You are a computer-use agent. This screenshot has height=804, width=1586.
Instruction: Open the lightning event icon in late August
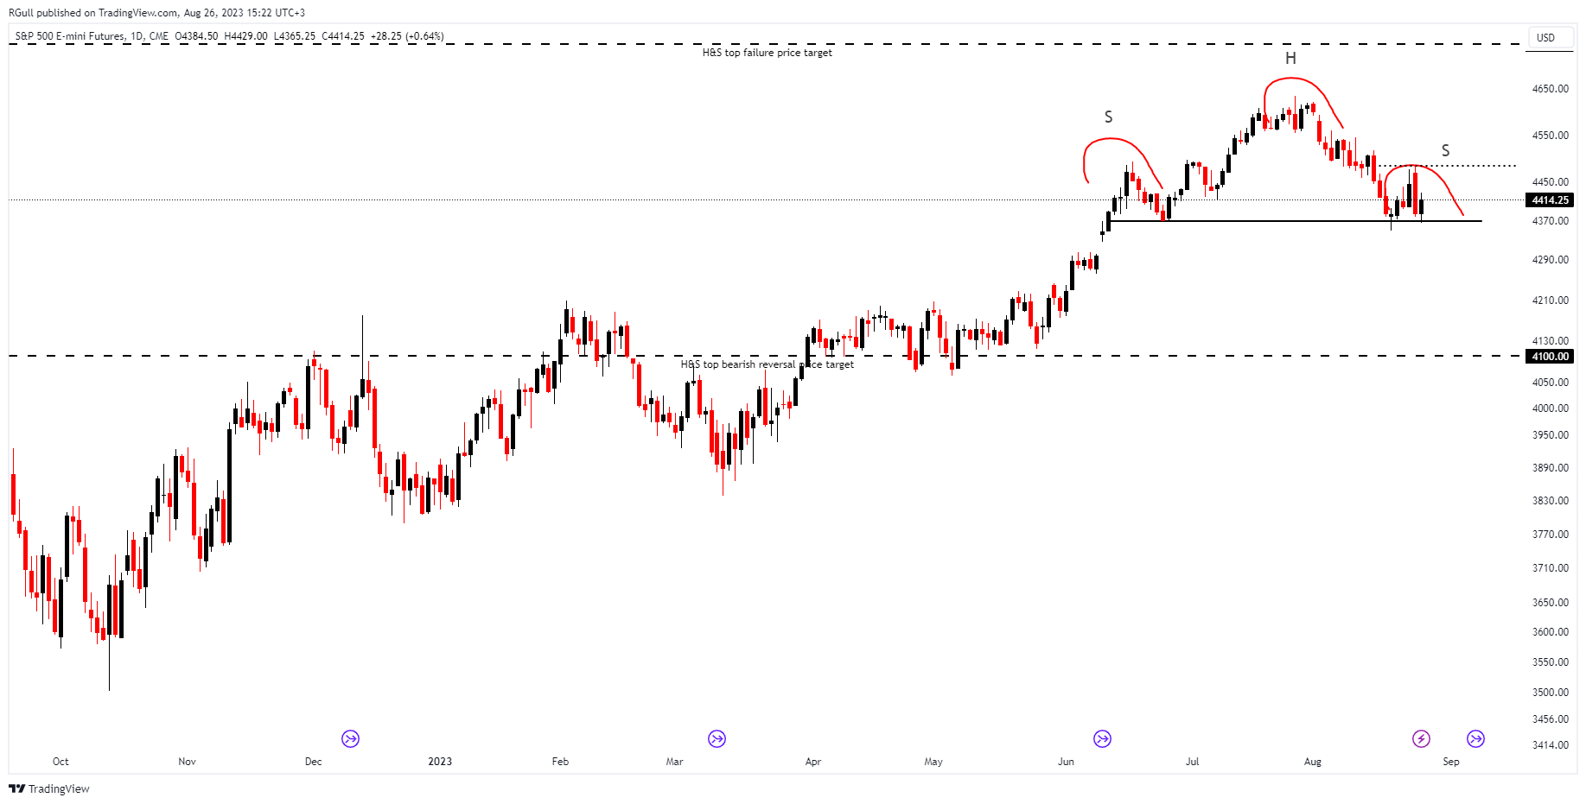pos(1421,738)
